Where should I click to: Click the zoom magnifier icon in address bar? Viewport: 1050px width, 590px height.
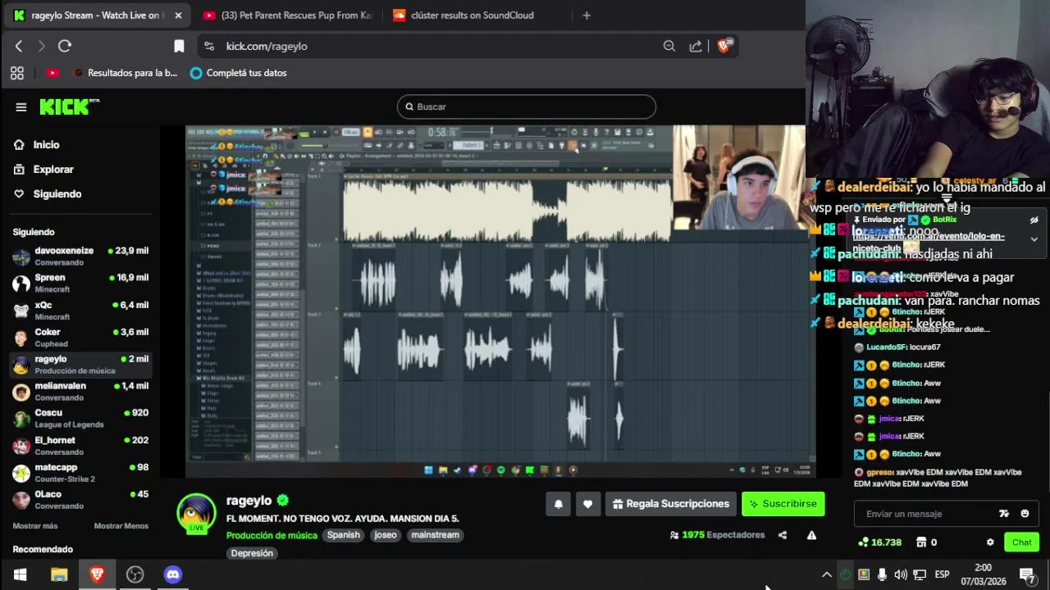point(669,46)
